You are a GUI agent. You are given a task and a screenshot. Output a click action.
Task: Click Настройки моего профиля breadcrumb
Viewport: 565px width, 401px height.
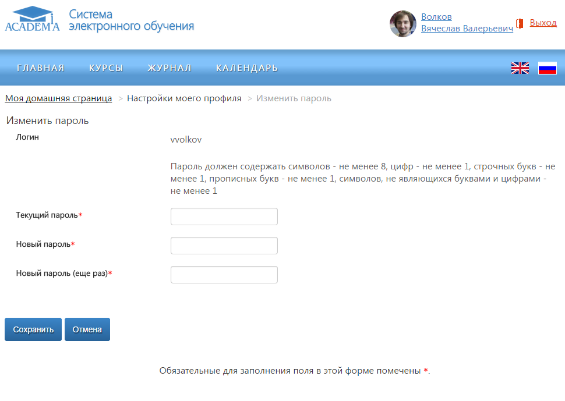[184, 98]
